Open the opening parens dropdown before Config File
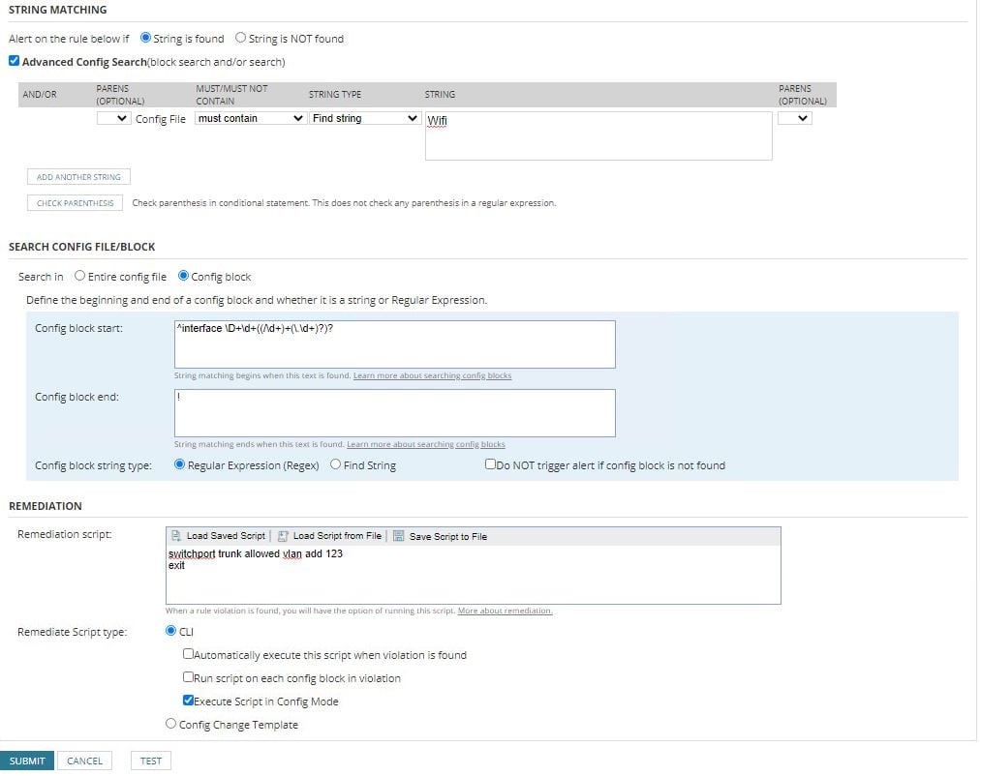This screenshot has width=981, height=776. coord(114,118)
